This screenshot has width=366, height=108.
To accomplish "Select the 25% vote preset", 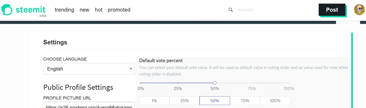I will click(x=184, y=101).
